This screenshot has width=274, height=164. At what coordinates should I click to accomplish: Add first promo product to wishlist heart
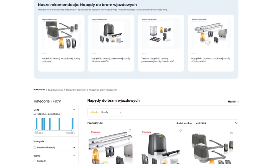click(130, 131)
